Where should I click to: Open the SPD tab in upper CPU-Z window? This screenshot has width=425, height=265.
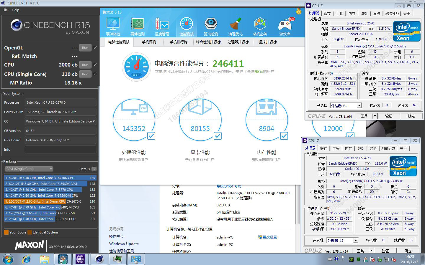(364, 14)
